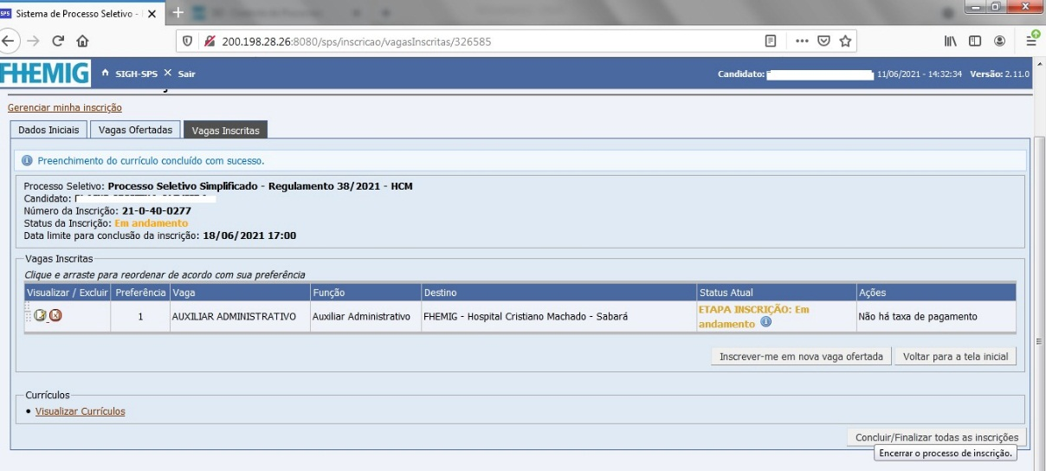The height and width of the screenshot is (471, 1046).
Task: Open the Vagas Ofertadas tab
Action: [x=135, y=130]
